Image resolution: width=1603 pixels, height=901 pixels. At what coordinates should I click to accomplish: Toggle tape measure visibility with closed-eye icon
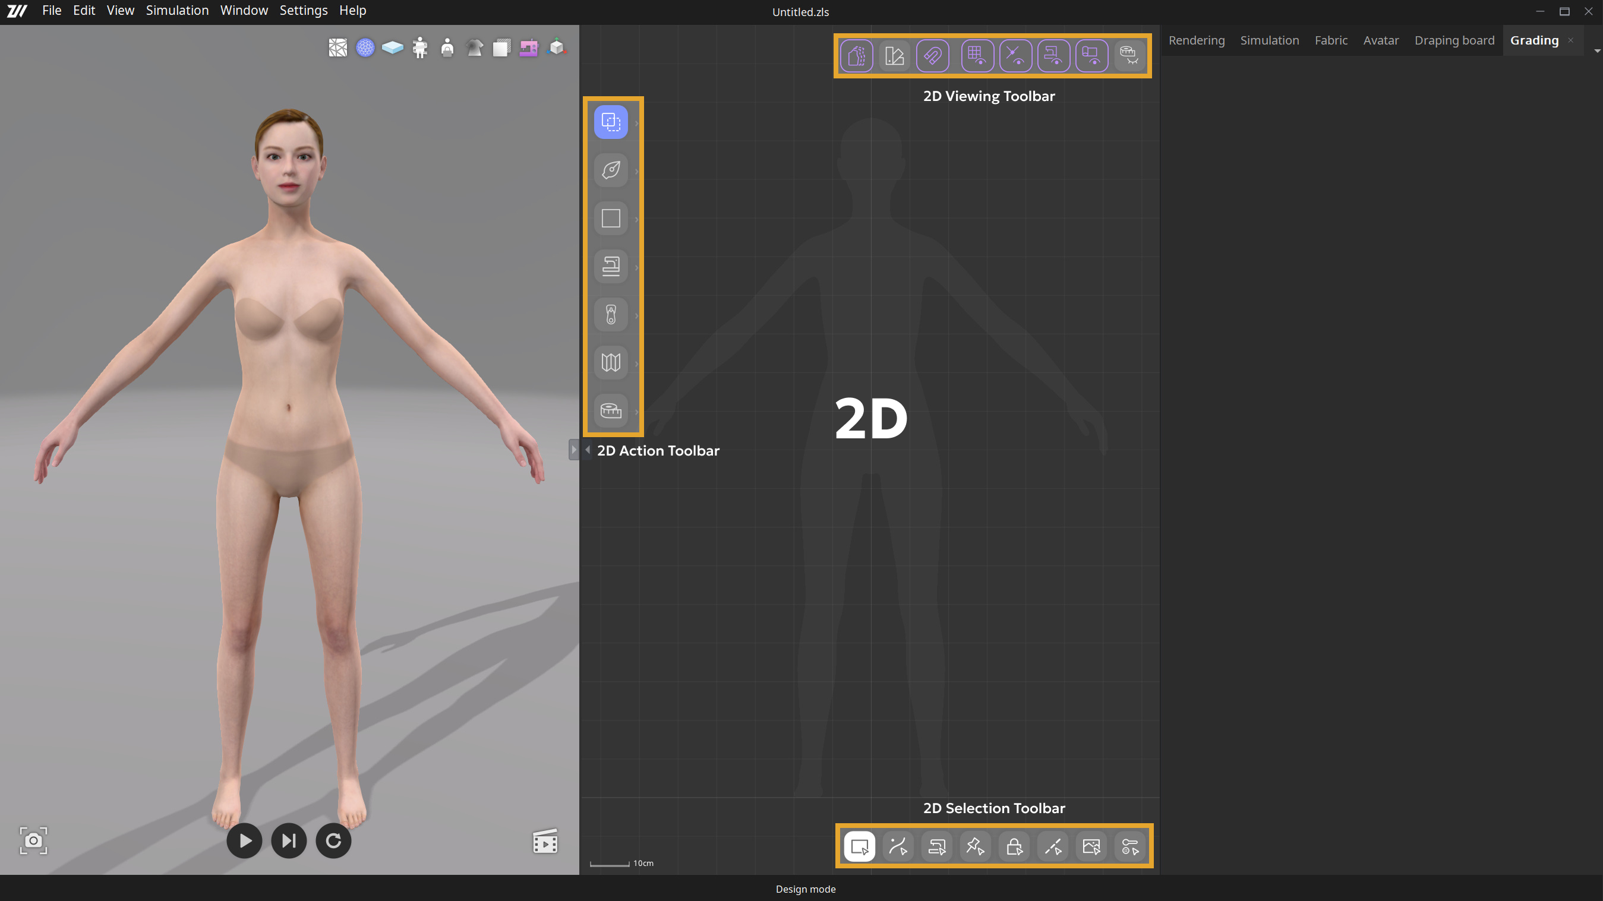(x=1128, y=55)
